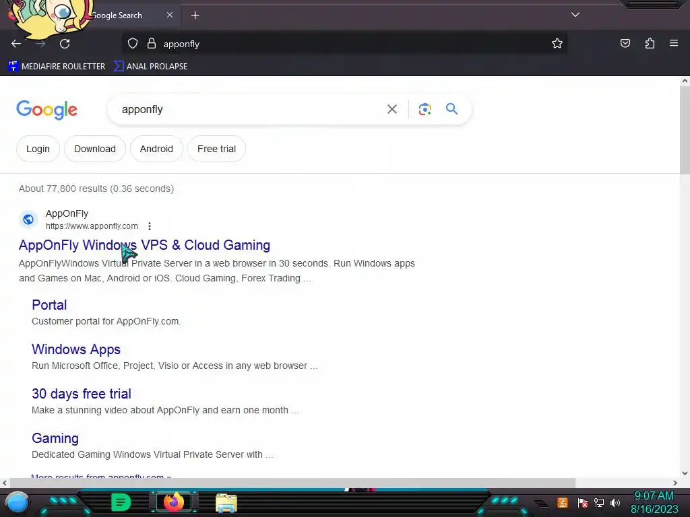The image size is (690, 517).
Task: Click the horizontal scrollbar thumb
Action: click(x=292, y=483)
